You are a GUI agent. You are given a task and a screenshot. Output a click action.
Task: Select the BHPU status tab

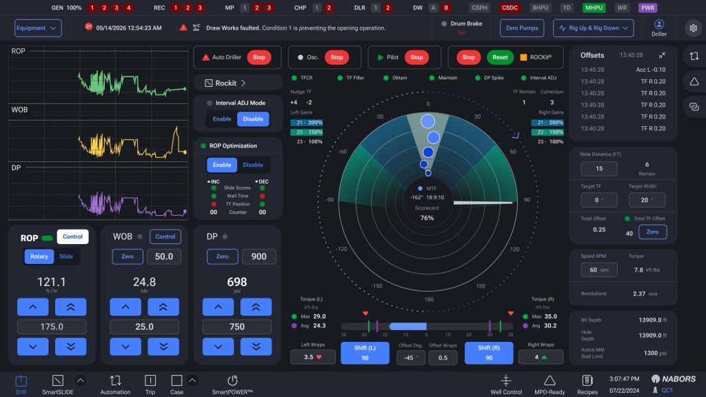tap(540, 8)
